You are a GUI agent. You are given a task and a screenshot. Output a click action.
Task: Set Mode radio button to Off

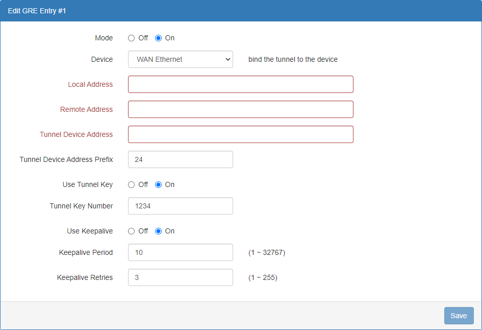click(x=131, y=38)
